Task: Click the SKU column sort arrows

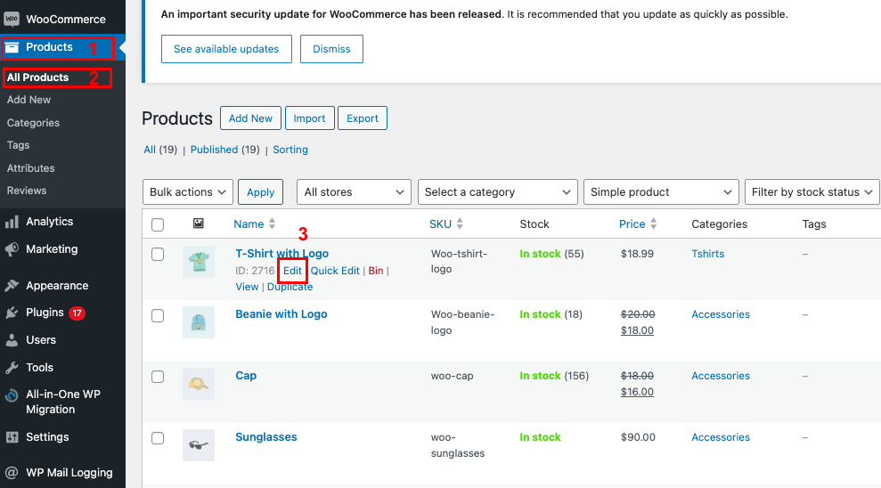Action: (x=460, y=224)
